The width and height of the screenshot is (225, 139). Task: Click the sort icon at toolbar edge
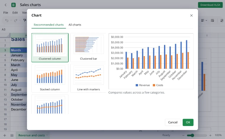[222, 20]
